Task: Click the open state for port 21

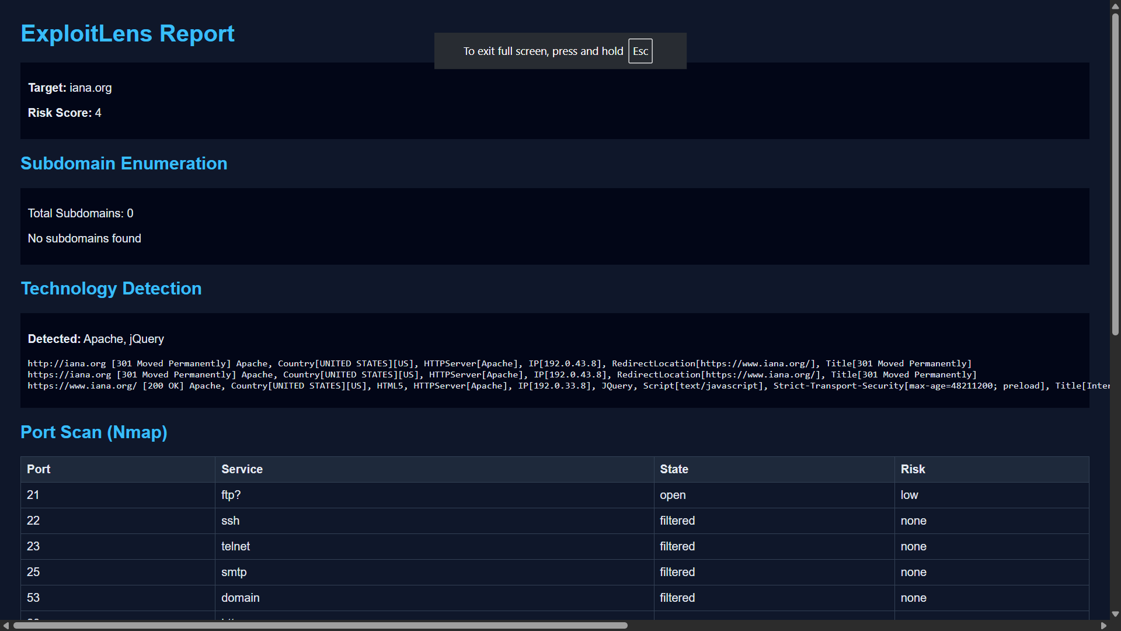Action: pos(673,495)
